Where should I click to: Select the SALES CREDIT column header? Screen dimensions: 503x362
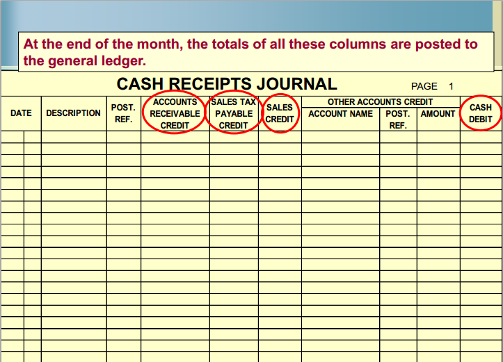pos(280,113)
